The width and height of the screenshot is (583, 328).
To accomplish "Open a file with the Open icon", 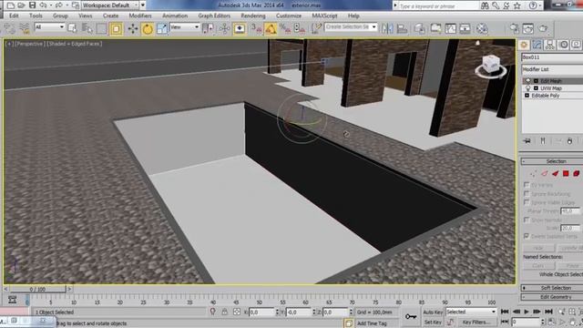I will 22,5.
